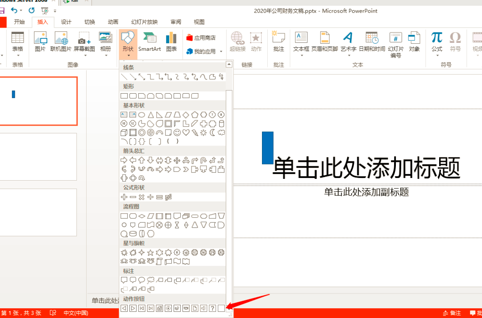
Task: Select the oval callout shape
Action: pyautogui.click(x=141, y=280)
